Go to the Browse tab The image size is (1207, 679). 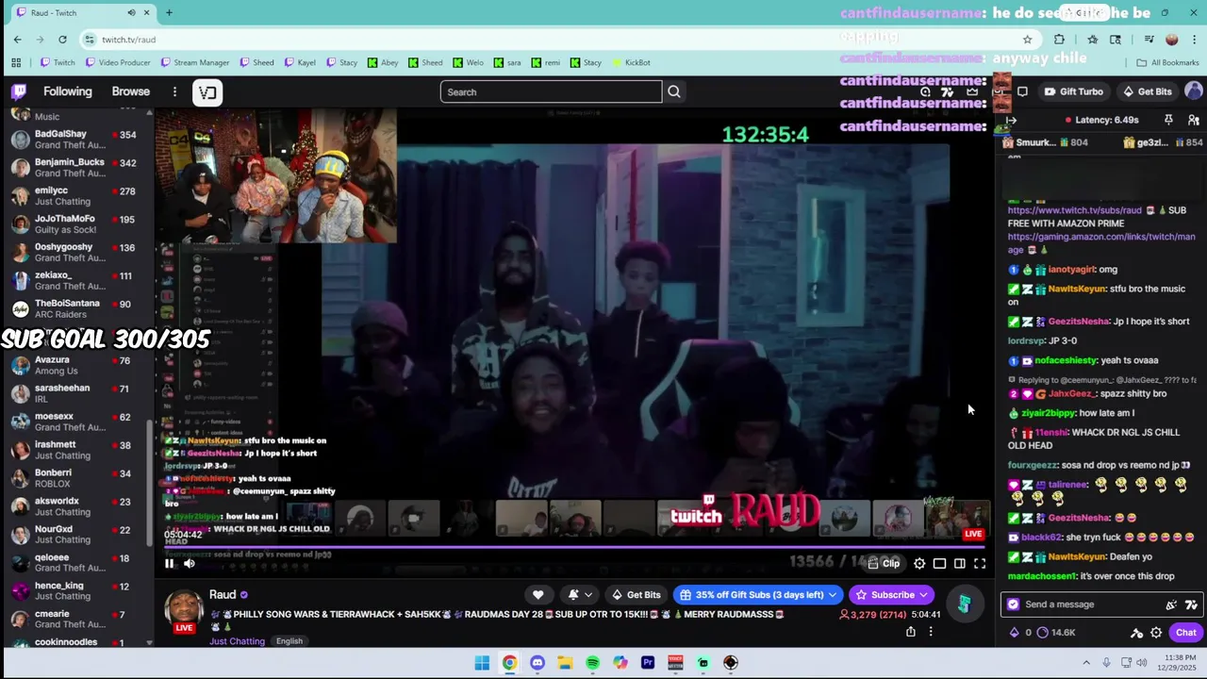pos(131,91)
